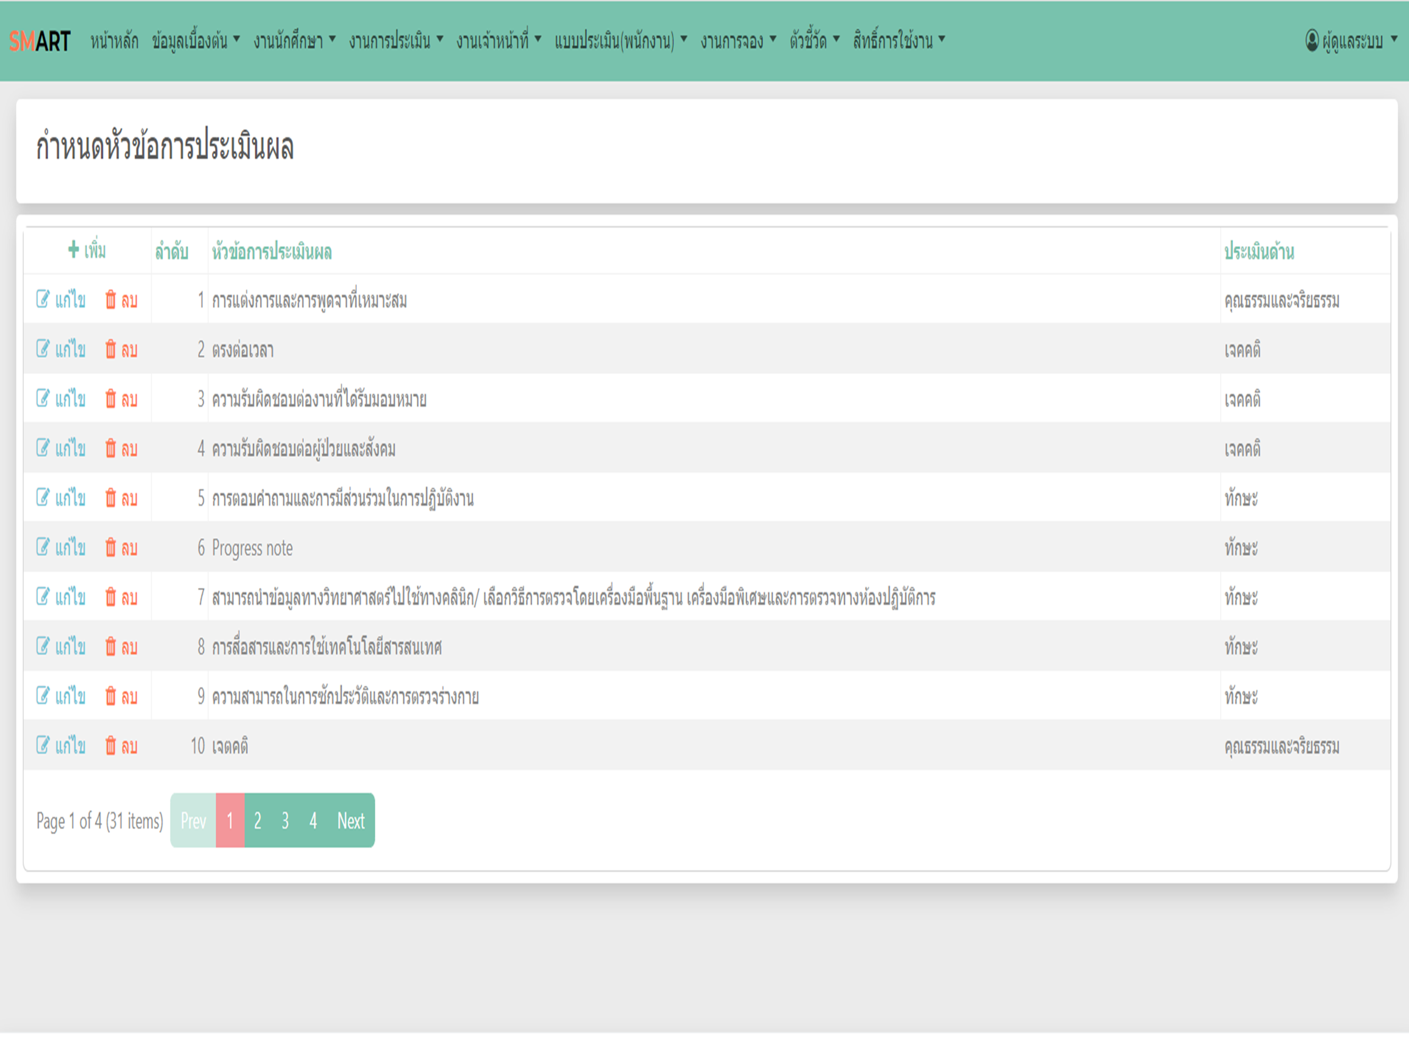Go to page 3 in pagination
1409x1056 pixels.
285,820
